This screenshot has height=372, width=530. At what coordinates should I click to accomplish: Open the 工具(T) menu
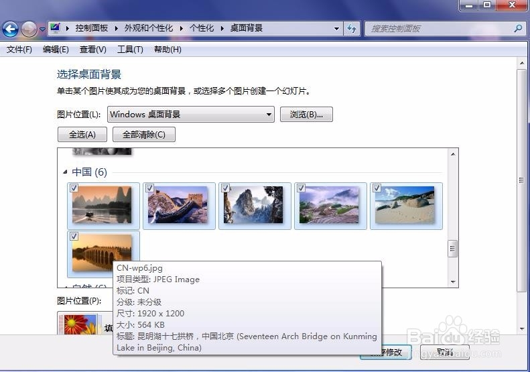tap(130, 50)
